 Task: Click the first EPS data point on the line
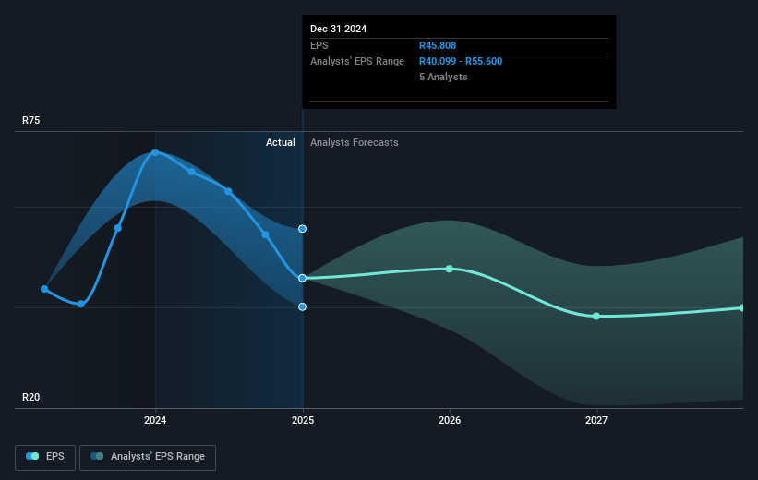tap(44, 289)
